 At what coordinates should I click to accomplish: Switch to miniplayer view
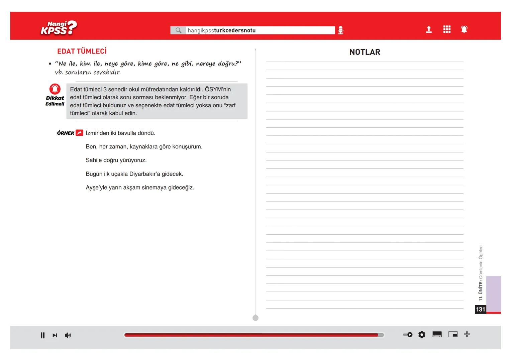(453, 335)
